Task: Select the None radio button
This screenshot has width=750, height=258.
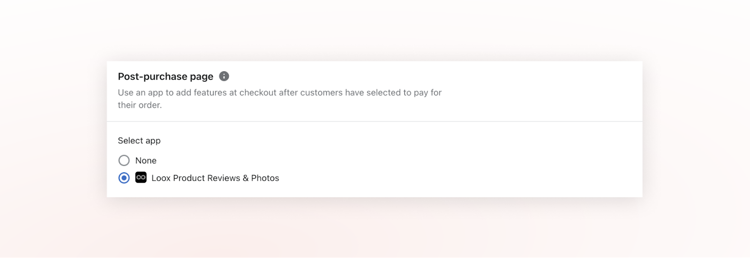Action: (124, 161)
